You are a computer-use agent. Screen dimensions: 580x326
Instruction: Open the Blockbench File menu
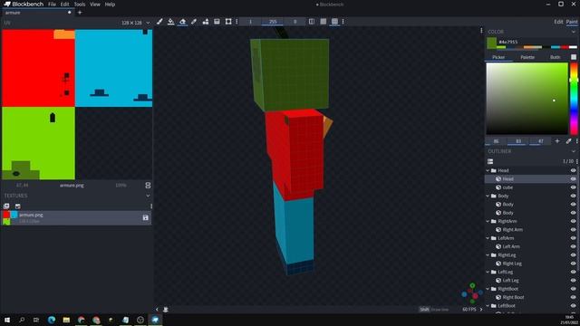(x=52, y=5)
